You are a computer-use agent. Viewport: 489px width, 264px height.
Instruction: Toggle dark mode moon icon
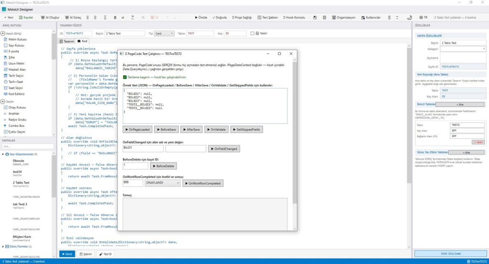click(x=409, y=18)
